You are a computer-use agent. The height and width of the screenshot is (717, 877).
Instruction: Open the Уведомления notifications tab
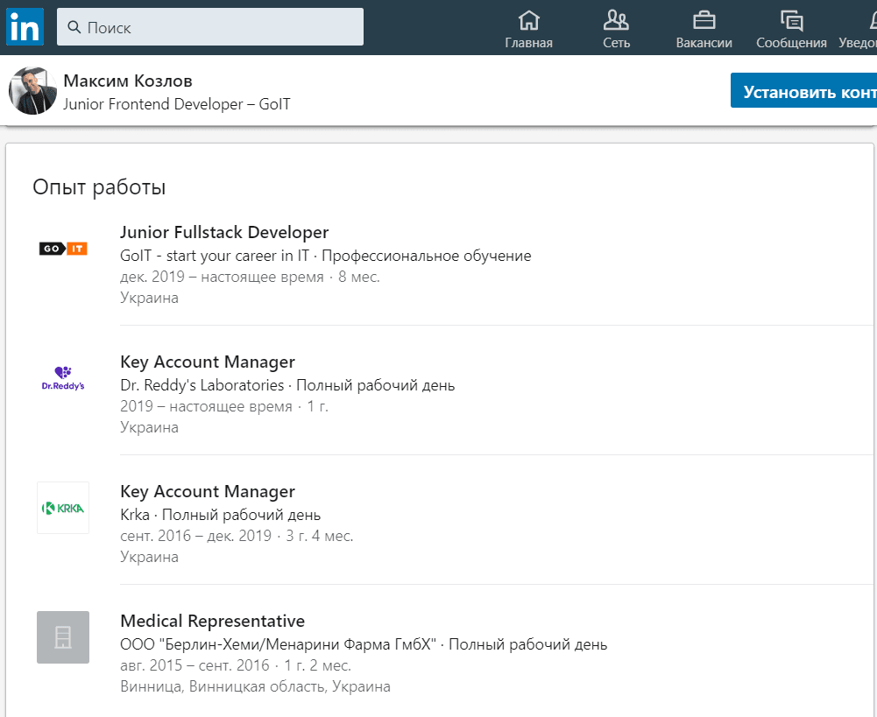[859, 30]
